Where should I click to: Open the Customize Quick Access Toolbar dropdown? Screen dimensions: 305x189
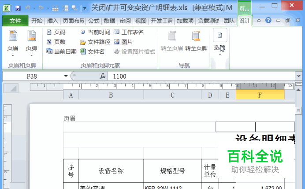pos(85,8)
